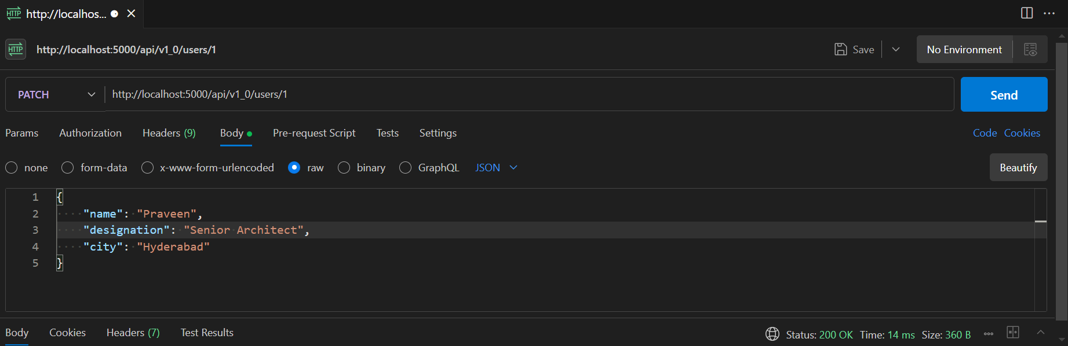Viewport: 1068px width, 346px height.
Task: Open the response Cookies tab
Action: 67,333
